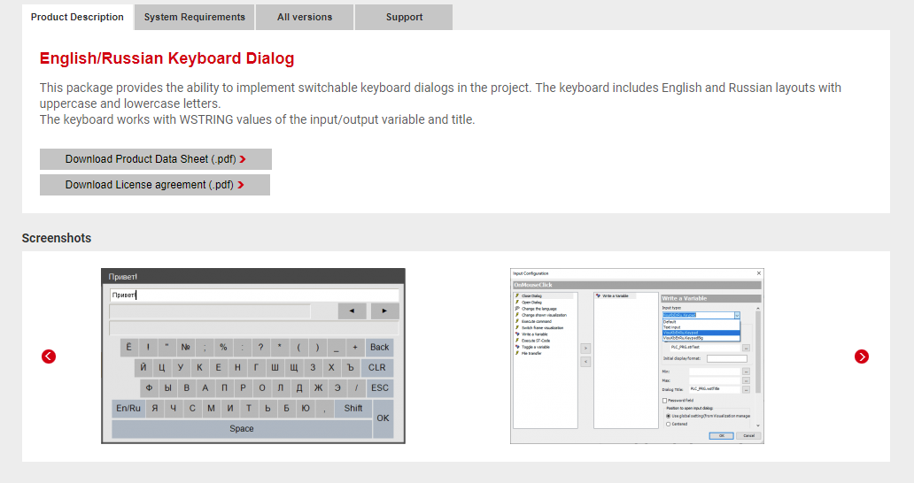The image size is (914, 483).
Task: Download the License agreement PDF
Action: (154, 185)
